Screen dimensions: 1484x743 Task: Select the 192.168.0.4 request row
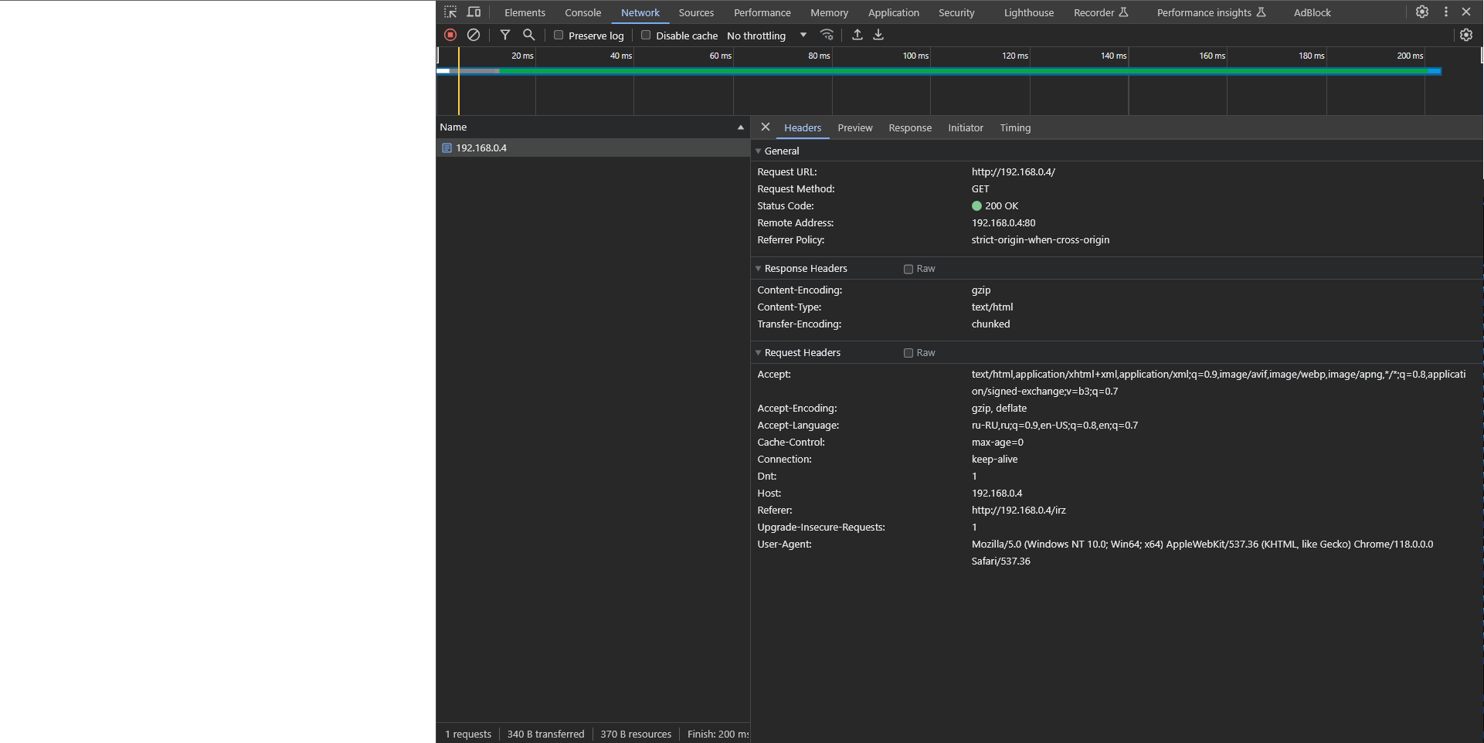pos(593,148)
